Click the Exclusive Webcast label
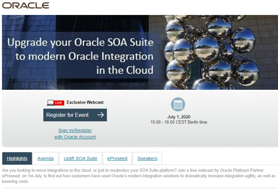 pyautogui.click(x=85, y=102)
